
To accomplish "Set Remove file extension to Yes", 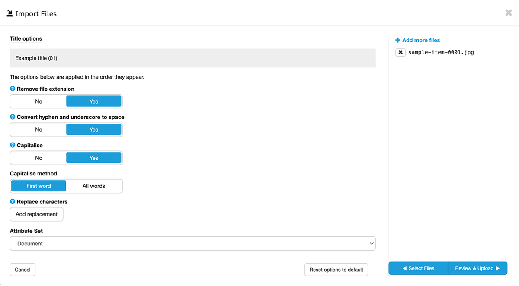I will pos(93,102).
